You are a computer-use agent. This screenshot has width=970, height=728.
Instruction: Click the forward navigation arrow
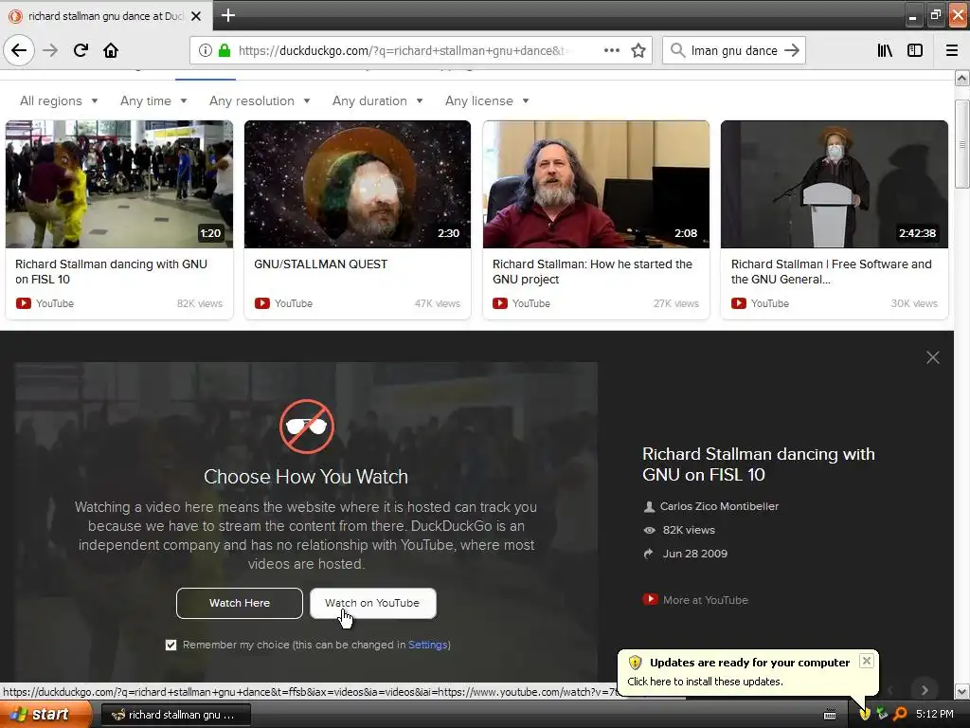pos(50,50)
